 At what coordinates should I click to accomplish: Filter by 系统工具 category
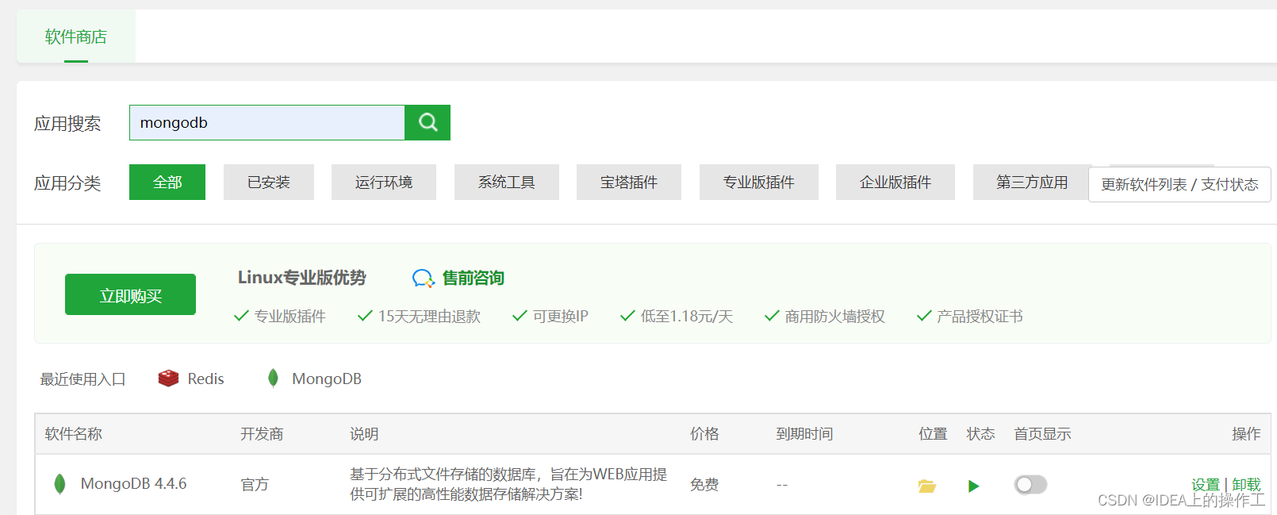[x=507, y=182]
